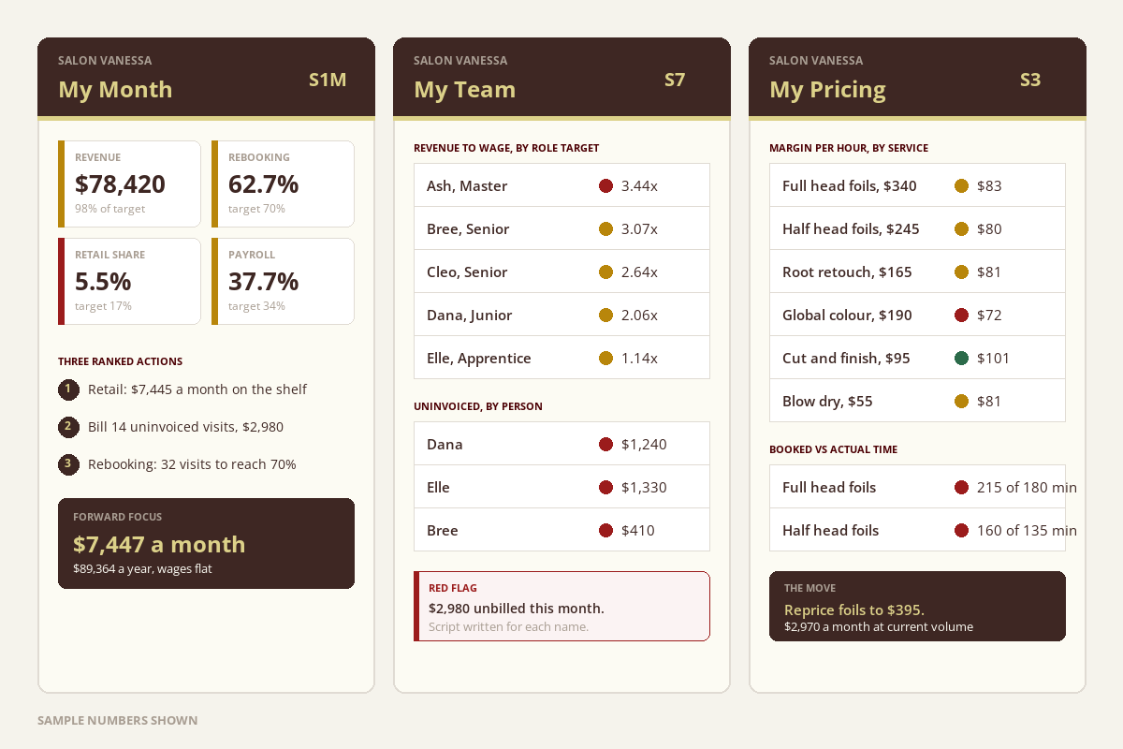Open the Retail Share 5.5% card
The image size is (1123, 749).
[129, 281]
